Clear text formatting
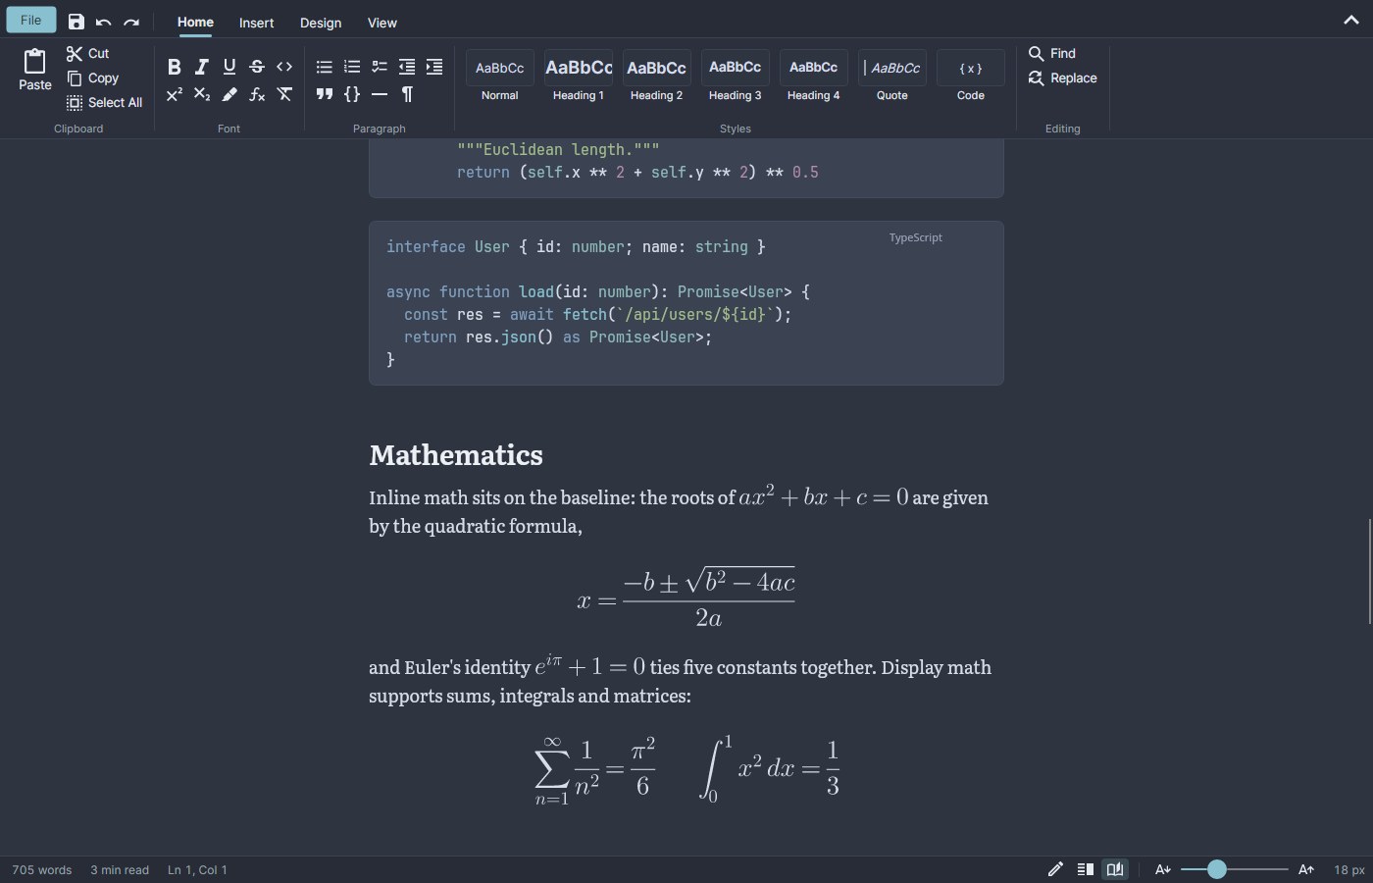This screenshot has height=883, width=1373. click(x=284, y=94)
